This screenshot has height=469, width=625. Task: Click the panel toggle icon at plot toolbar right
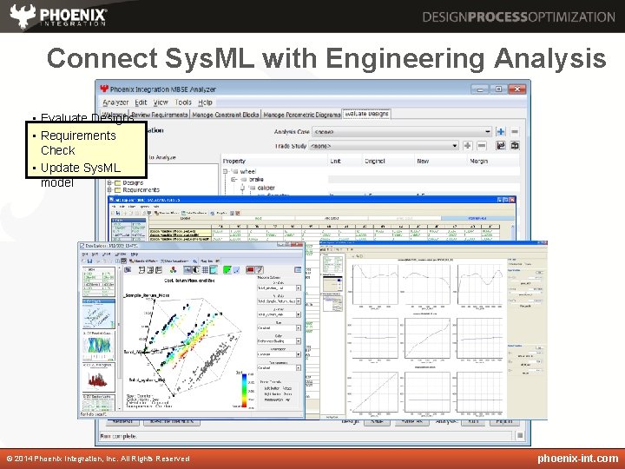[298, 270]
